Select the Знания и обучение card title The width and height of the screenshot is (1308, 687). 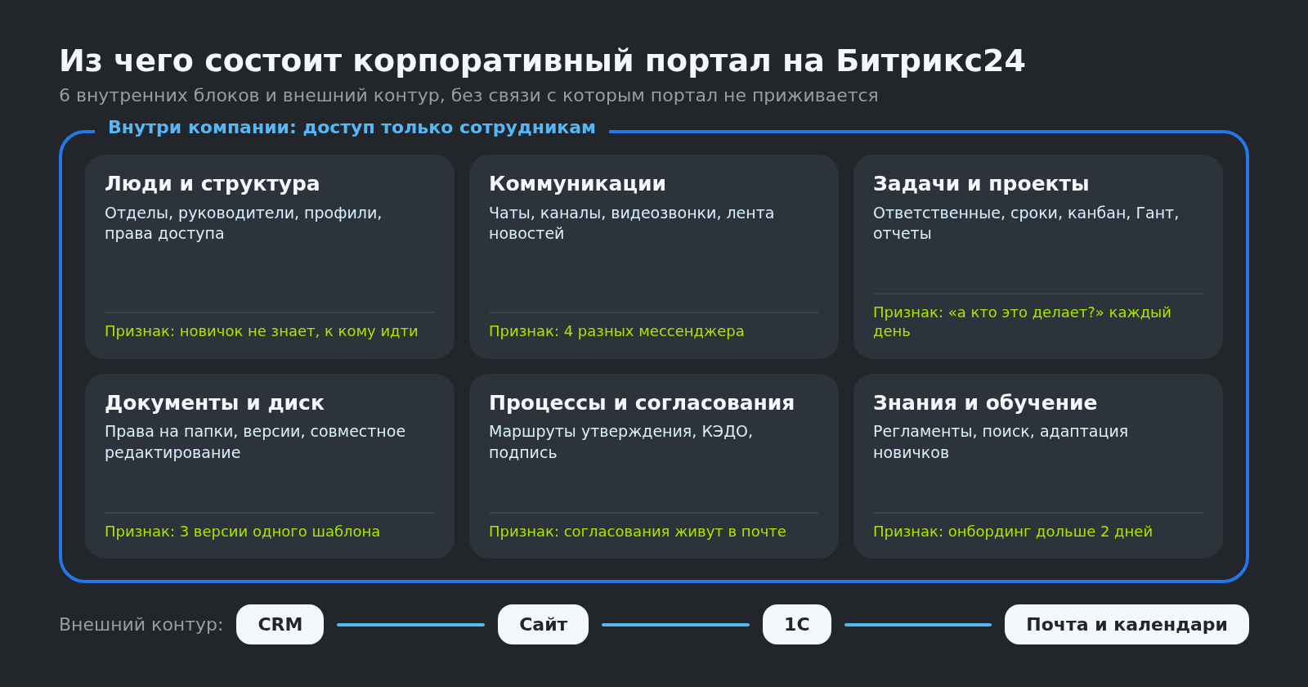(985, 403)
